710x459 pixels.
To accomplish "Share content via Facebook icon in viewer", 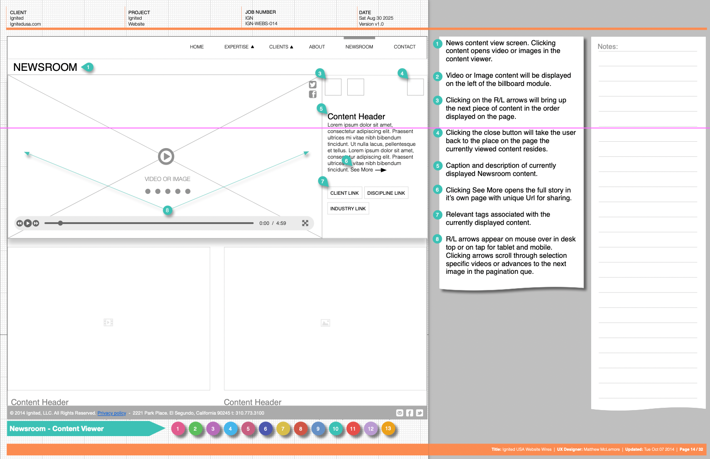I will click(x=313, y=94).
